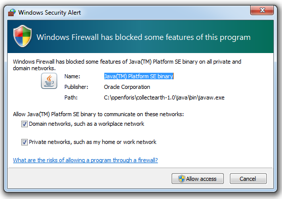Click the Domain networks workplace label text
The height and width of the screenshot is (199, 282).
point(87,124)
